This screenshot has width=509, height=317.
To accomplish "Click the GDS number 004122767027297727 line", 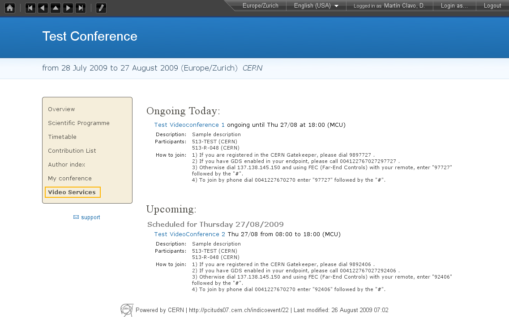I will [x=296, y=161].
